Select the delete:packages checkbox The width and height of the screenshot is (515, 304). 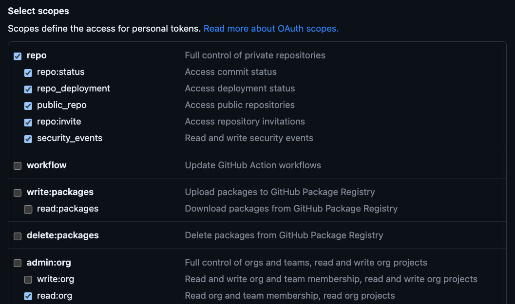click(18, 236)
